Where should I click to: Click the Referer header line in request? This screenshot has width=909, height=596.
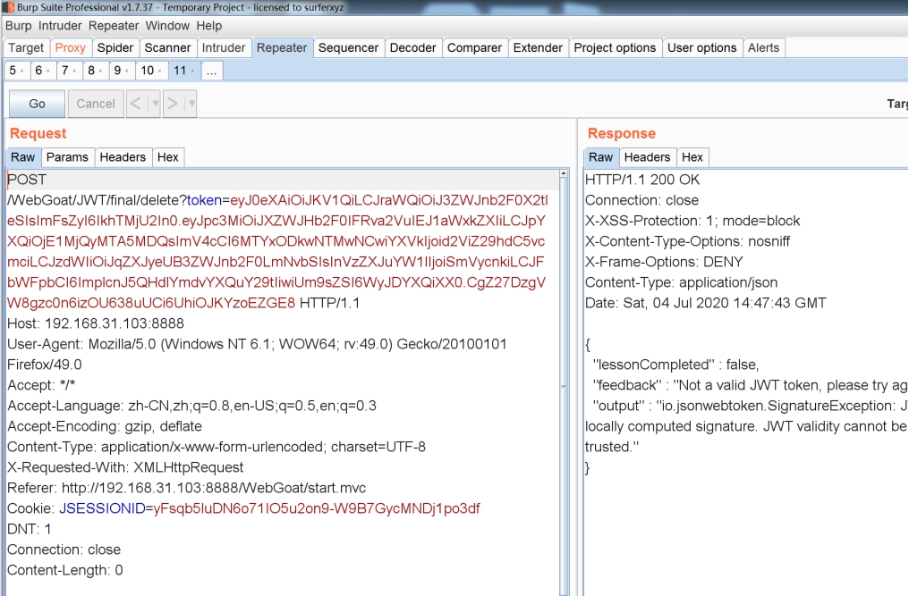[187, 488]
